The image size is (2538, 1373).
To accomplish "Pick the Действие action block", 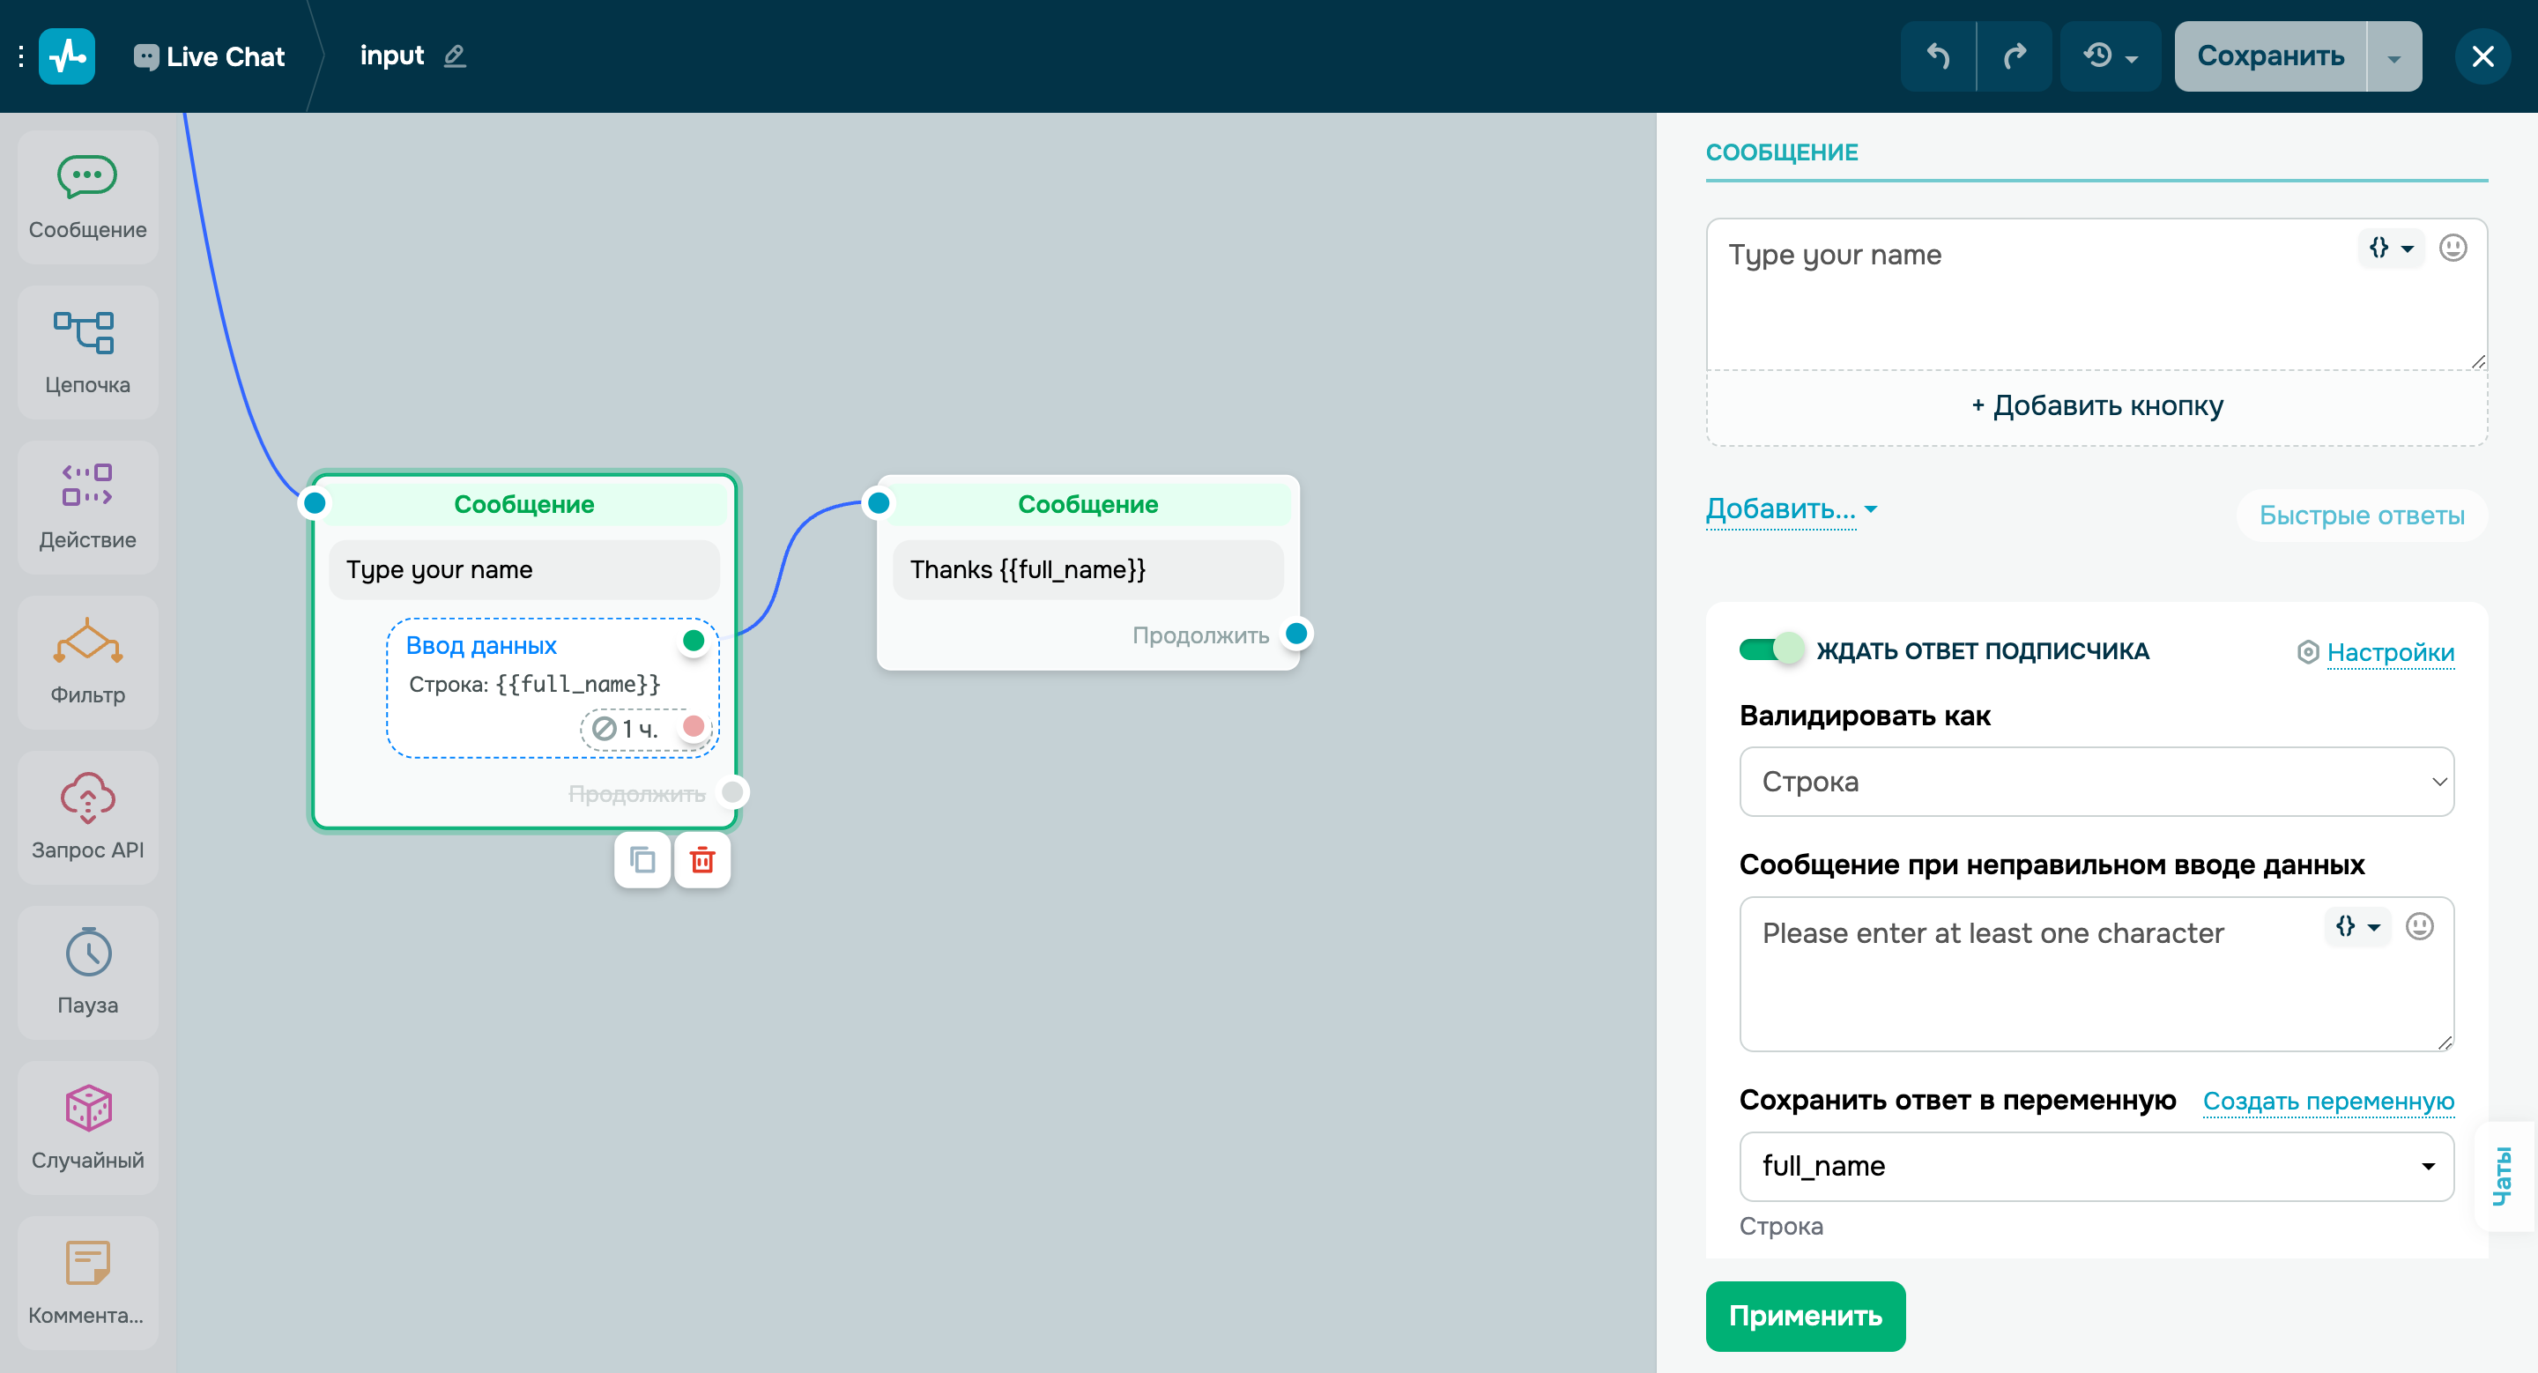I will (88, 506).
